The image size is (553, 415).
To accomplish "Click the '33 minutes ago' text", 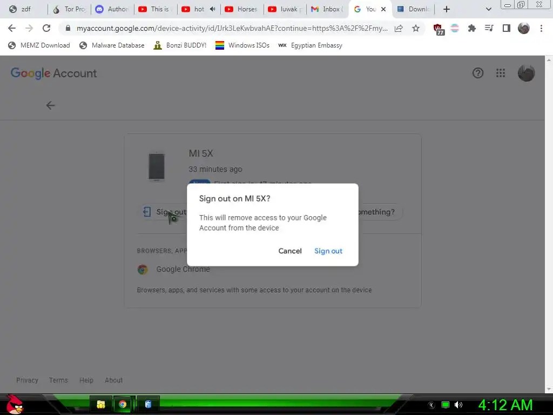I will click(x=215, y=169).
